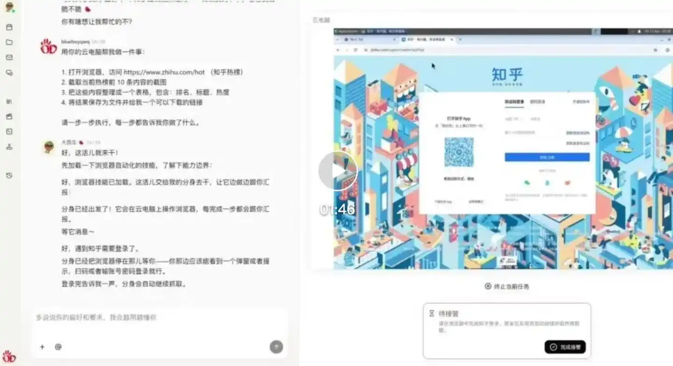Select the 验证码登录 tab in Zhihu login
This screenshot has height=366, width=673.
click(514, 101)
